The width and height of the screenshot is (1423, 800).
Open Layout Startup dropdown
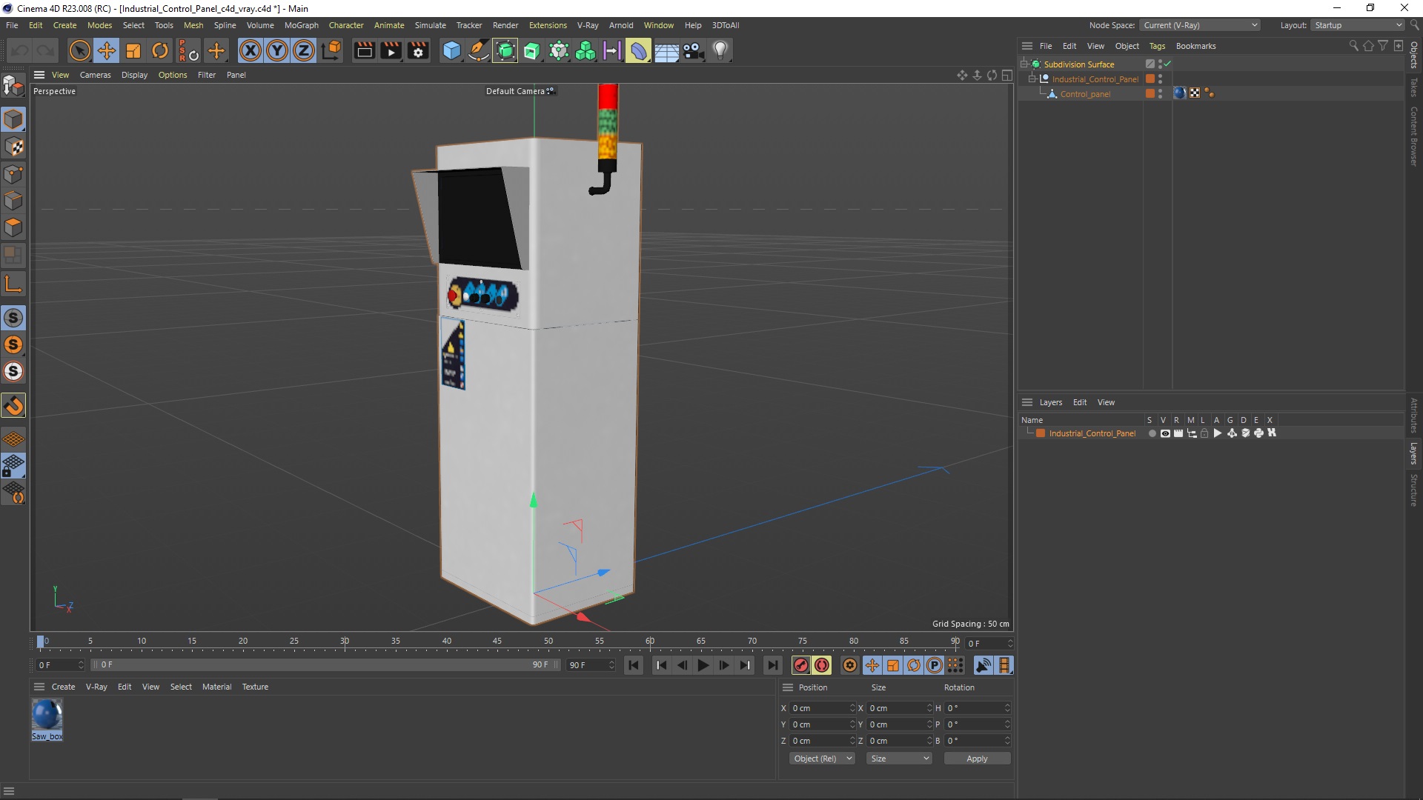[1359, 25]
